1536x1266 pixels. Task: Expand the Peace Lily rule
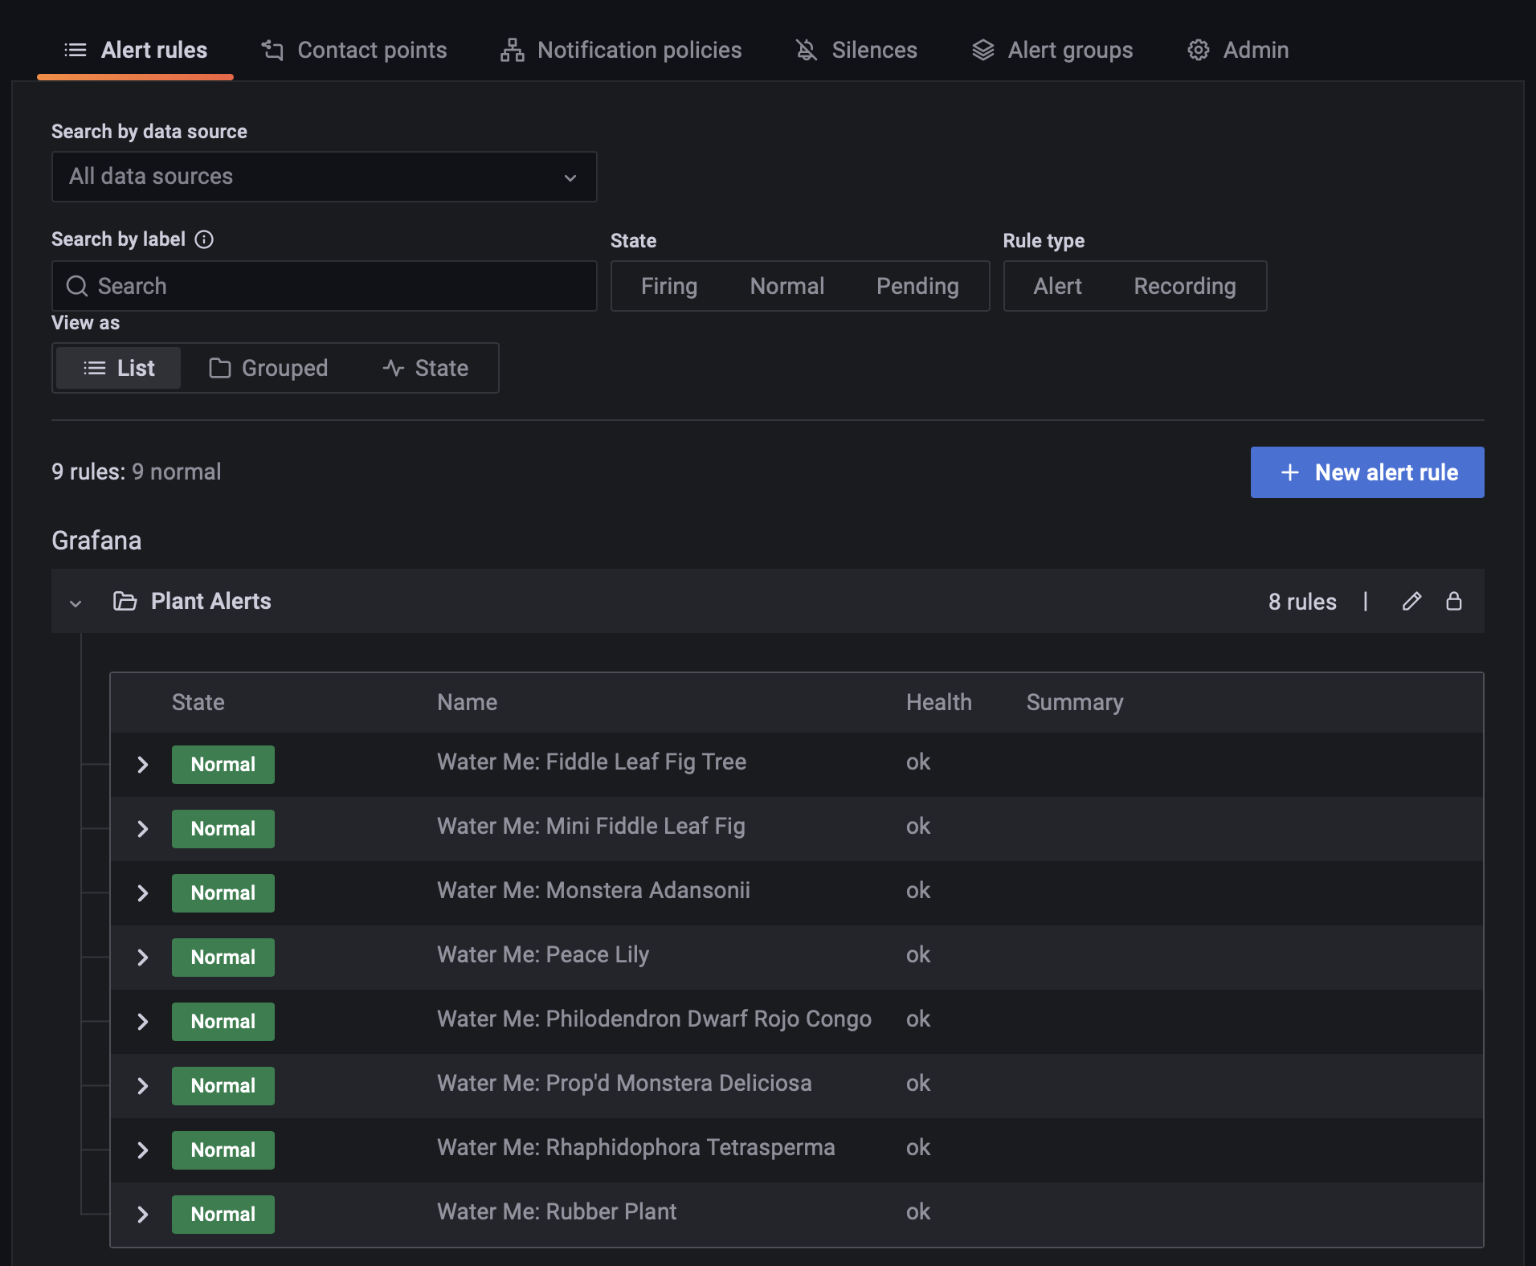click(143, 958)
